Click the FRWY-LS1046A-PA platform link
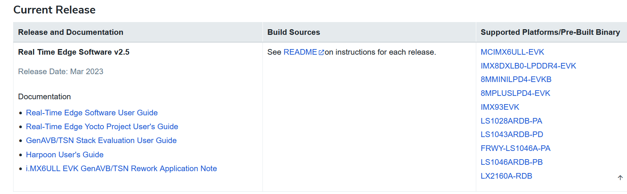627x194 pixels. click(515, 148)
